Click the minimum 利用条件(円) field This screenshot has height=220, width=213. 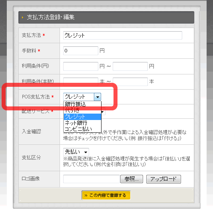81,66
